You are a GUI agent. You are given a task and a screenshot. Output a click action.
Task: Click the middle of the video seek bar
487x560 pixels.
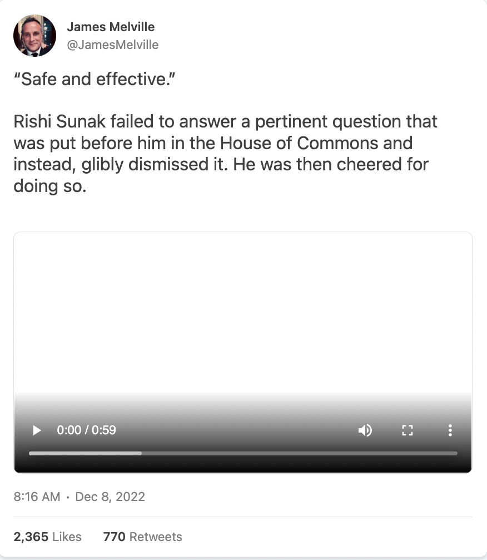coord(243,453)
